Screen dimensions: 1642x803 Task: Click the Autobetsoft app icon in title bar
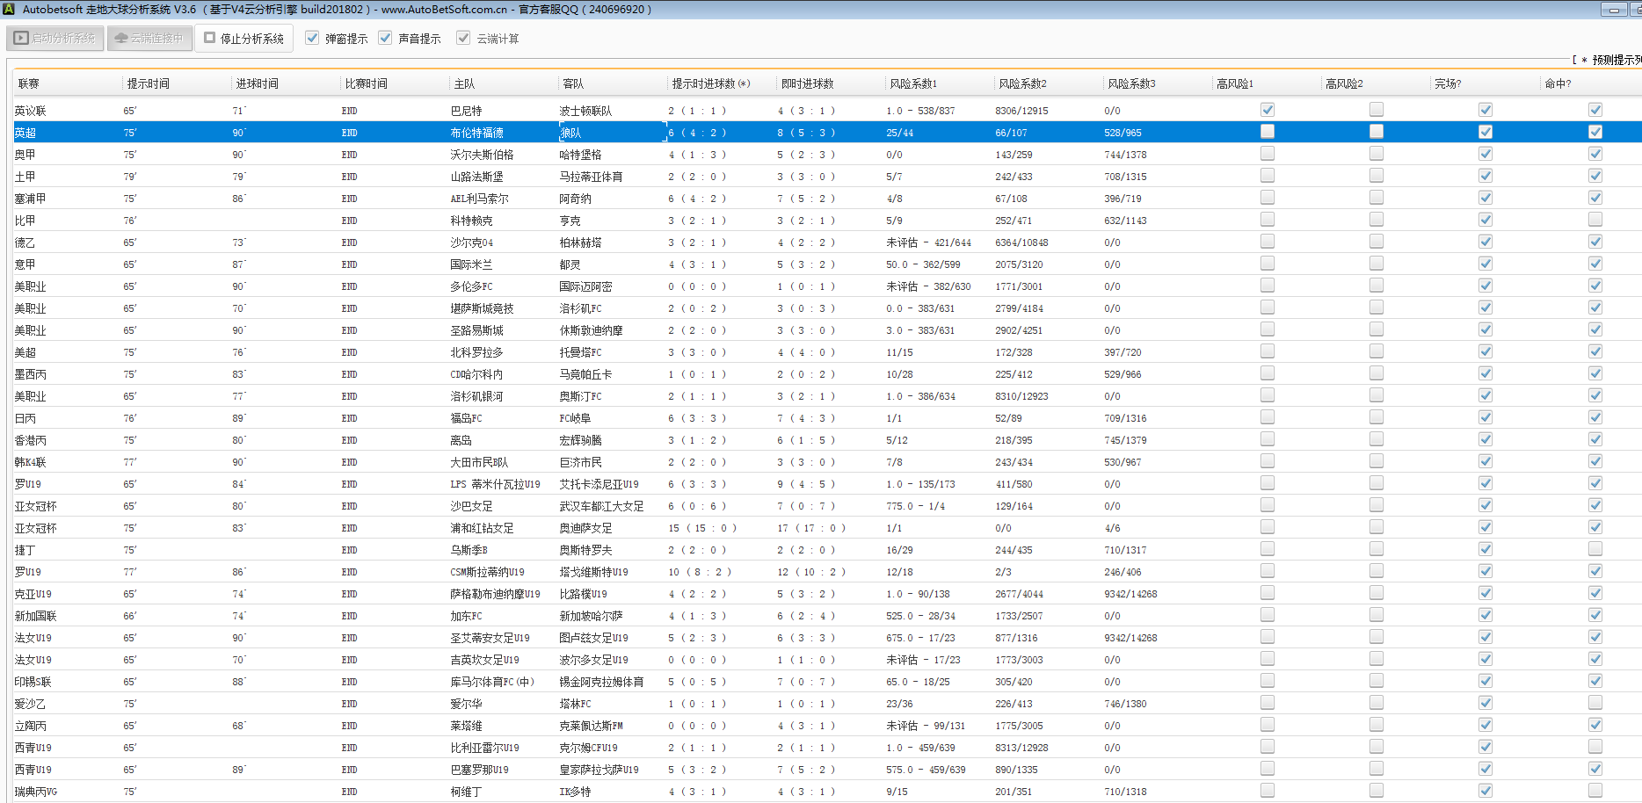click(x=8, y=10)
